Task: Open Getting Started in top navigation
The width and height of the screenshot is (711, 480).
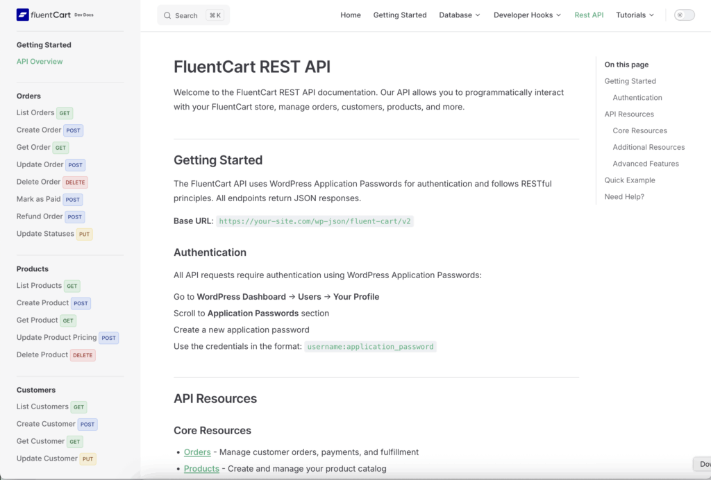Action: click(x=400, y=15)
